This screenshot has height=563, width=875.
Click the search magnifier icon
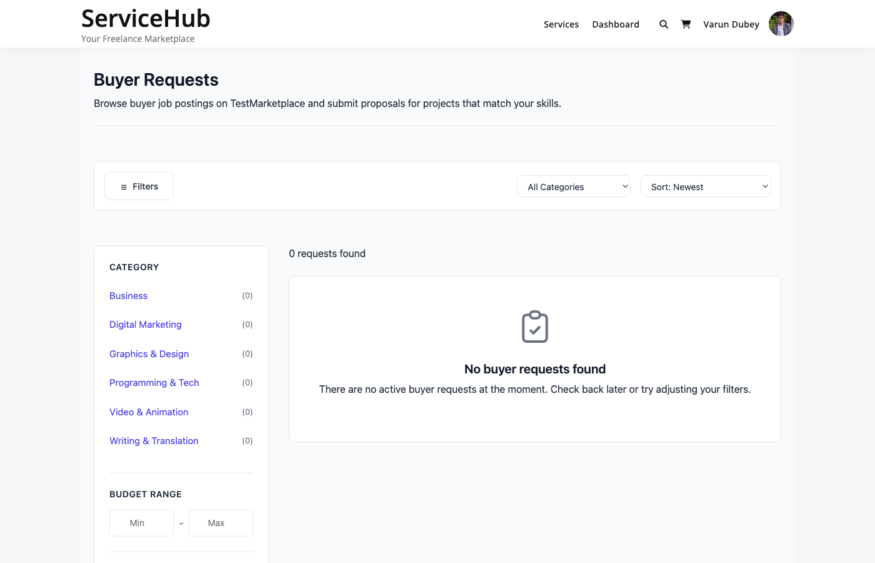(x=664, y=24)
